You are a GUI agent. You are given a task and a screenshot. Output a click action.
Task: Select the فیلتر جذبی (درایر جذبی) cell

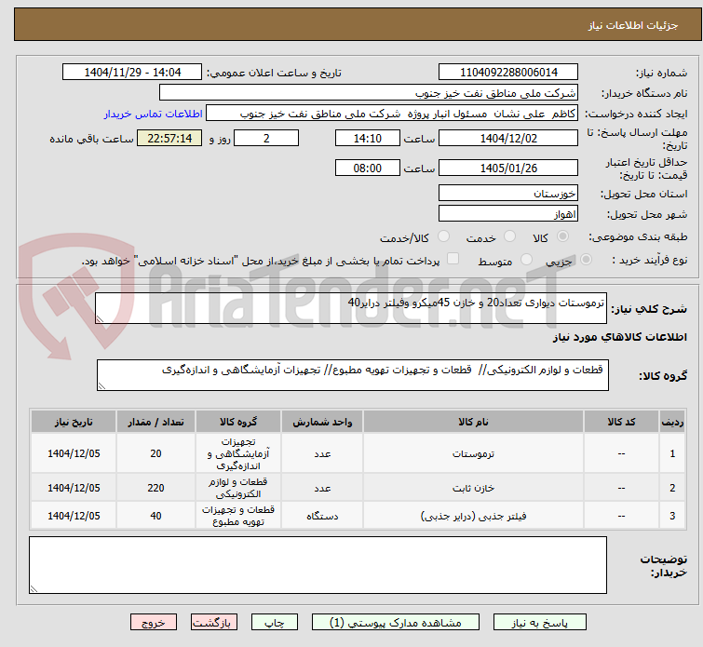click(473, 516)
